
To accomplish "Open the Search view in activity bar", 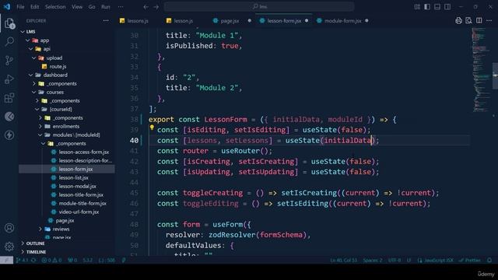I will 9,41.
